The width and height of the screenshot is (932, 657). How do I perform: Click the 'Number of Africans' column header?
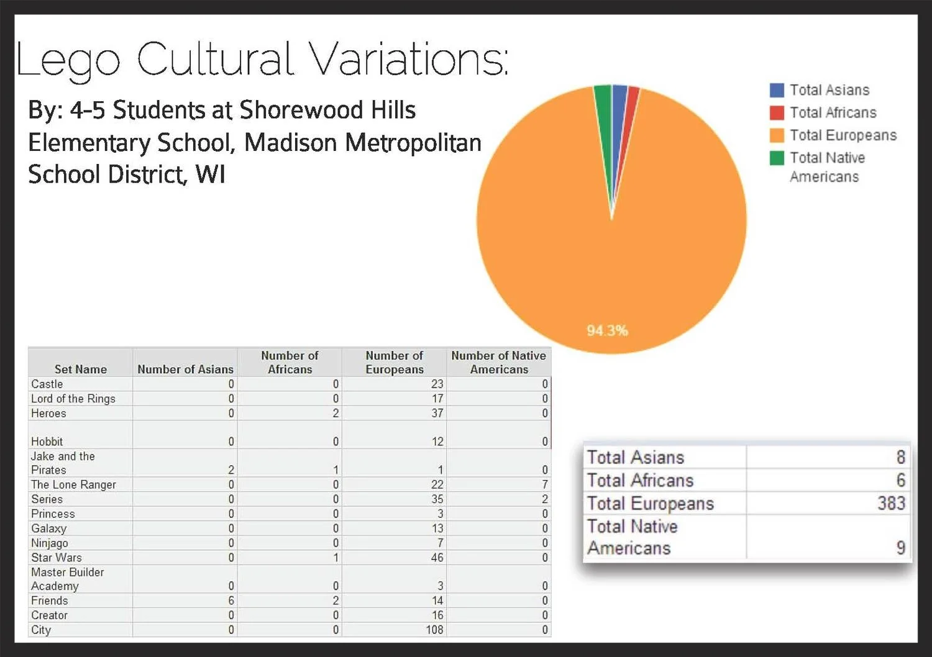tap(290, 362)
